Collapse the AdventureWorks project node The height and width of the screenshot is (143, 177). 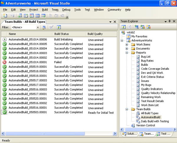(122, 41)
